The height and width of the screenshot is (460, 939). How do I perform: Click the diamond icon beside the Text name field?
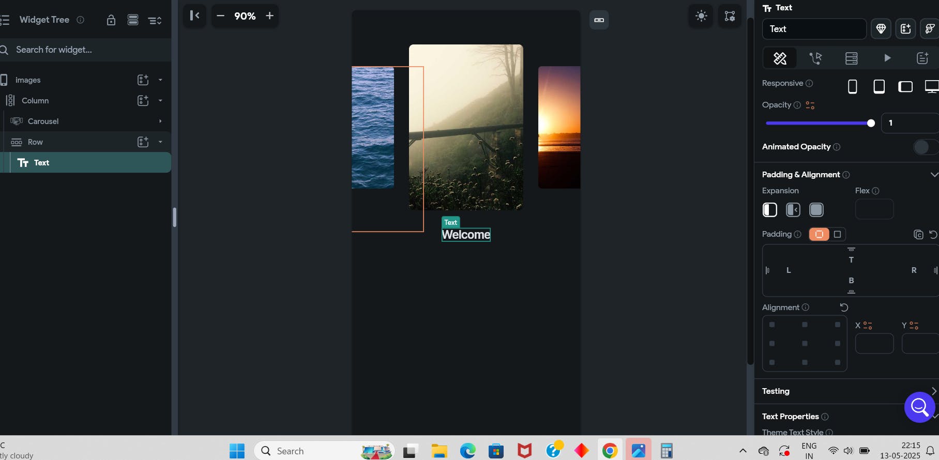(x=881, y=29)
